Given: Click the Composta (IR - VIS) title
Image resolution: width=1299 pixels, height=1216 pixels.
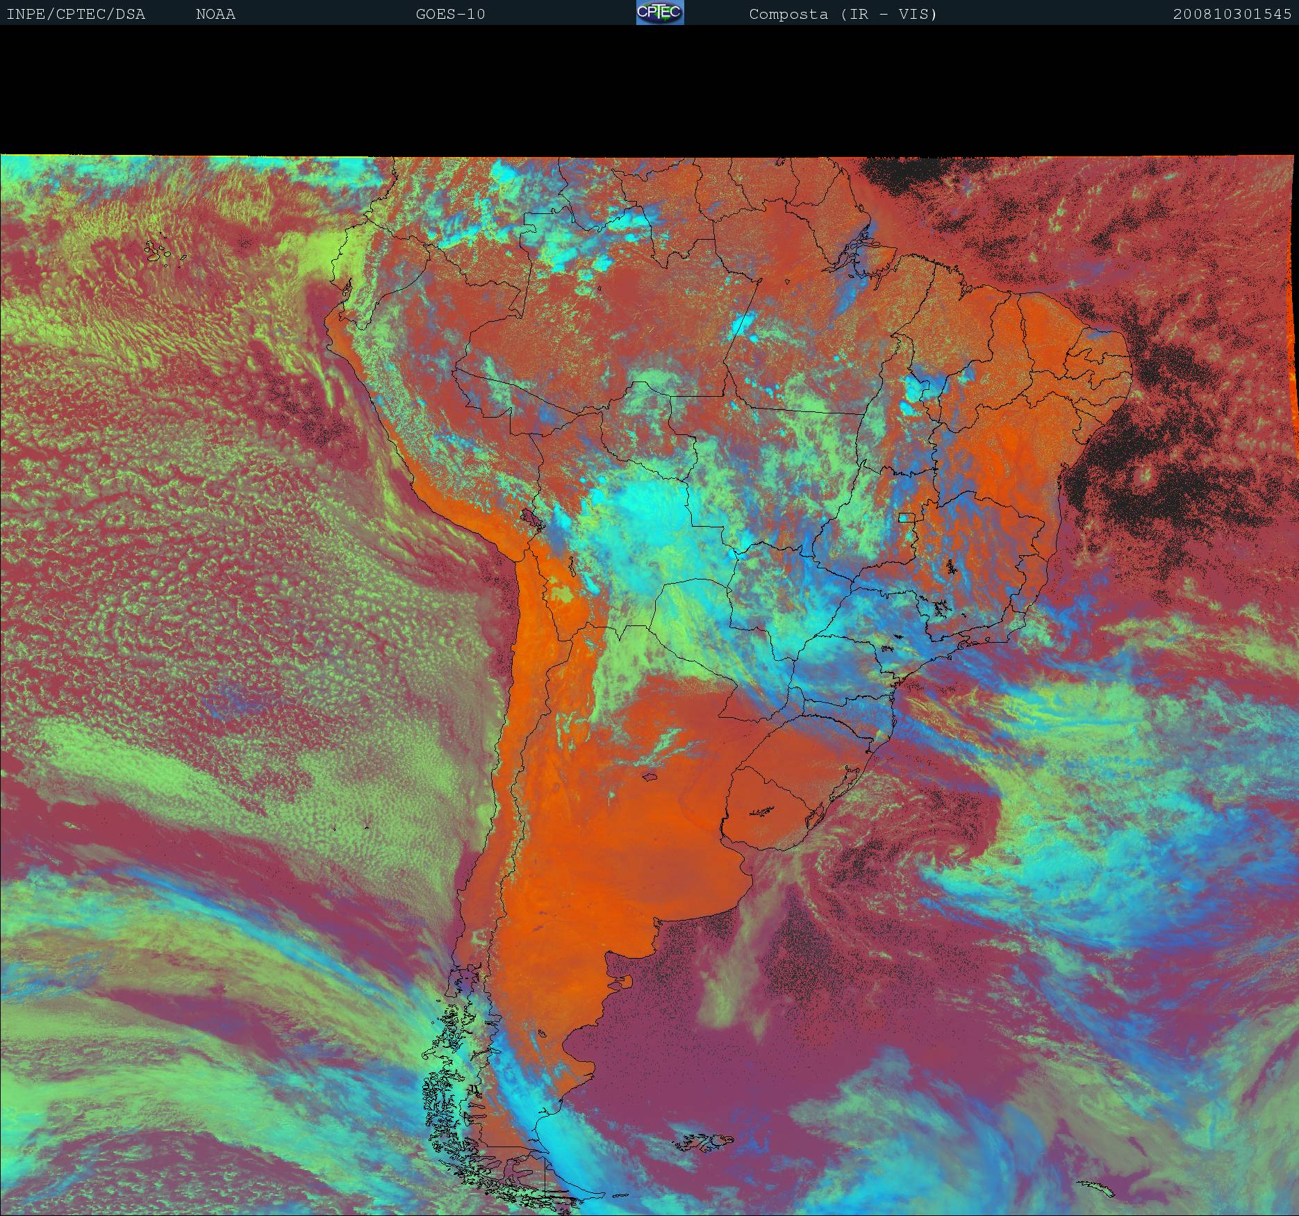Looking at the screenshot, I should tap(843, 14).
